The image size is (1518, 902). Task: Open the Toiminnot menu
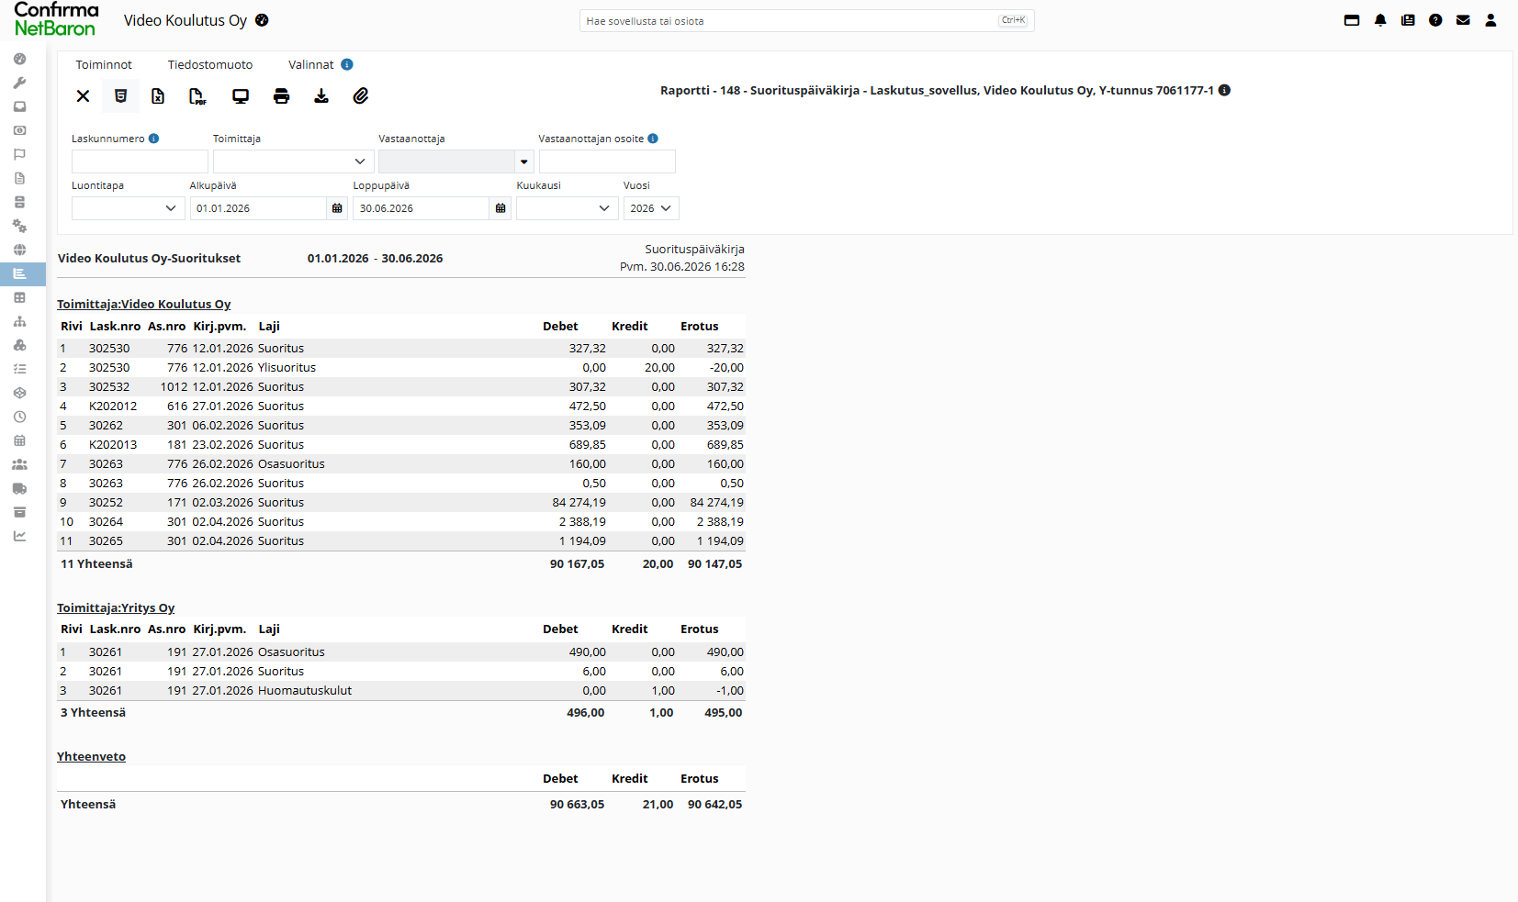104,64
